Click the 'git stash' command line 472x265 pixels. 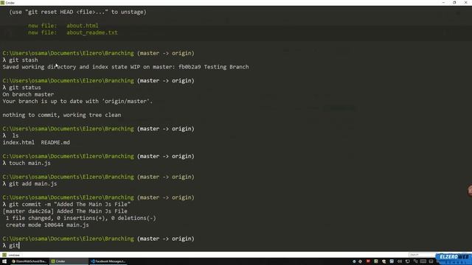point(20,60)
